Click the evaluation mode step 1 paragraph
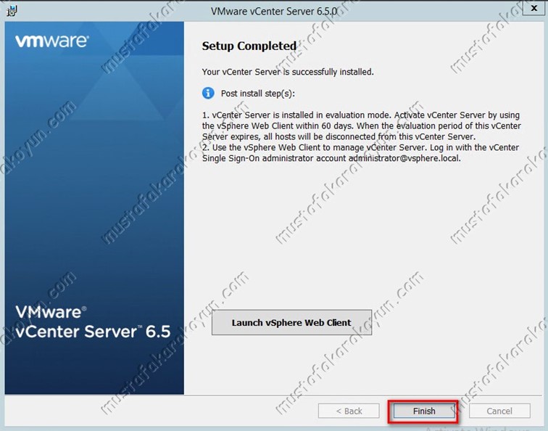 coord(362,126)
